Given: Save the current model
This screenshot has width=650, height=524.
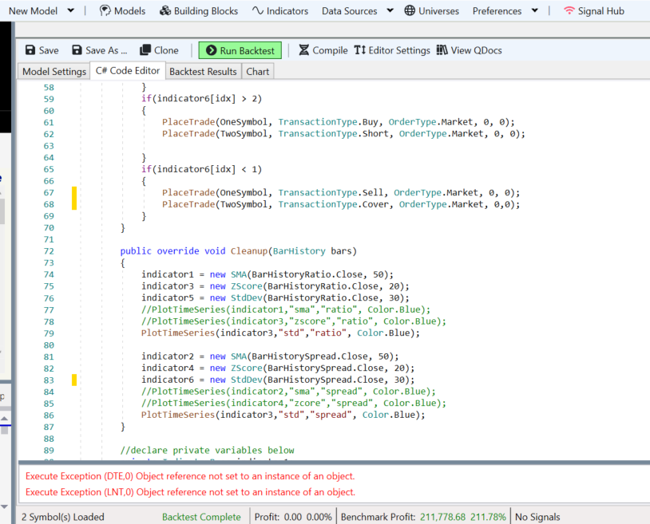Looking at the screenshot, I should [42, 50].
